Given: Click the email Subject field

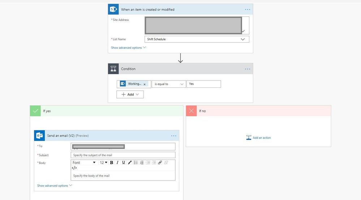Looking at the screenshot, I should tap(123, 155).
